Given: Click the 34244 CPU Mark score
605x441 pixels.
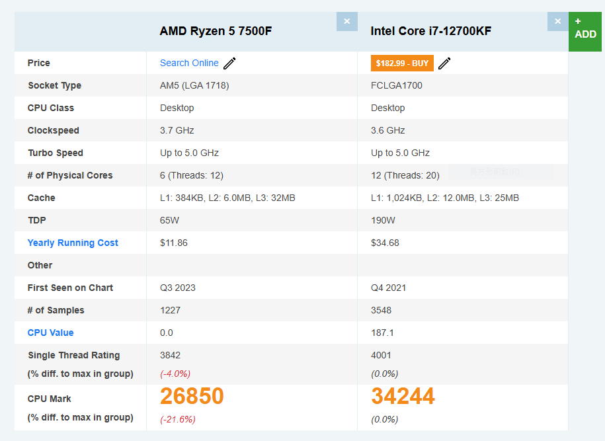Looking at the screenshot, I should tap(403, 396).
